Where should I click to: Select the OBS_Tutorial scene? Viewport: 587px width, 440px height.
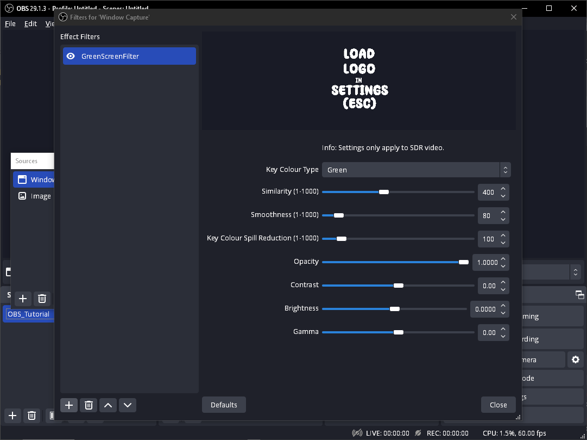(28, 314)
